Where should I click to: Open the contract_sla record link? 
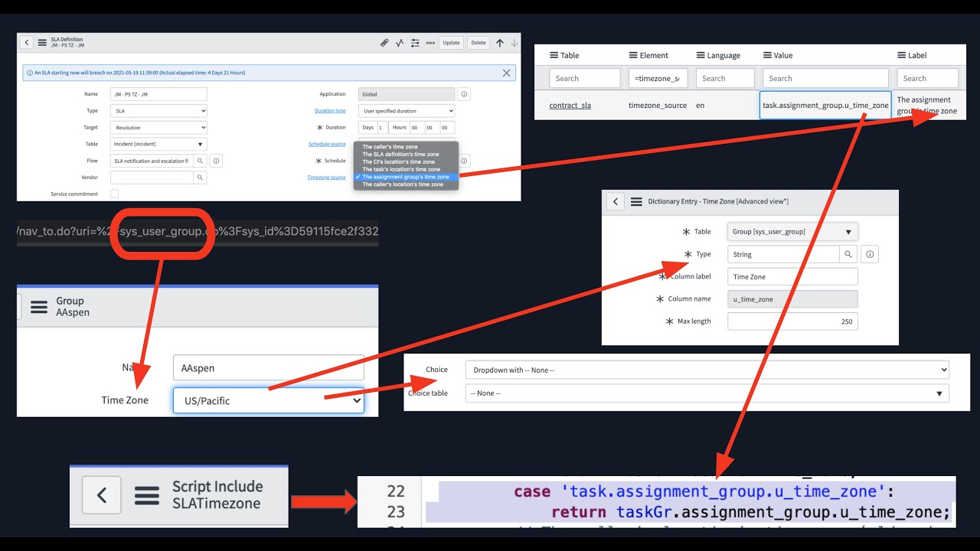point(570,105)
